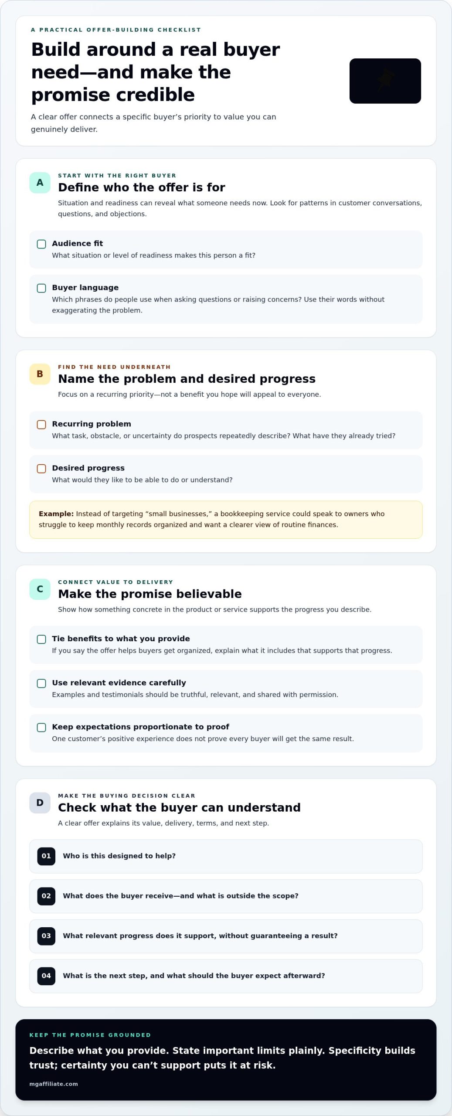
Task: Check the Audience fit checkbox
Action: (41, 244)
